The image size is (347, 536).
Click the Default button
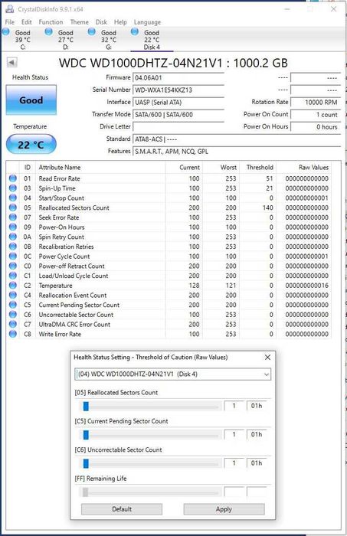pyautogui.click(x=122, y=509)
